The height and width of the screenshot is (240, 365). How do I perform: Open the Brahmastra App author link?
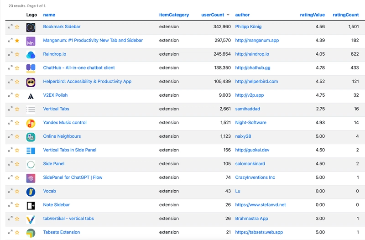(251, 219)
